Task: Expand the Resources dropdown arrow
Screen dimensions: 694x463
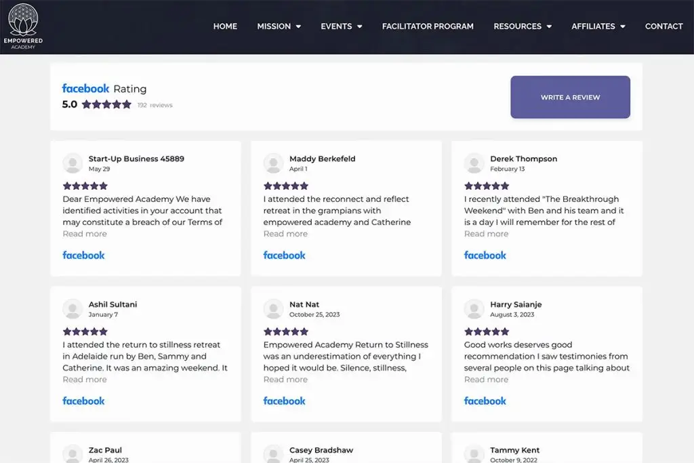Action: (x=549, y=26)
